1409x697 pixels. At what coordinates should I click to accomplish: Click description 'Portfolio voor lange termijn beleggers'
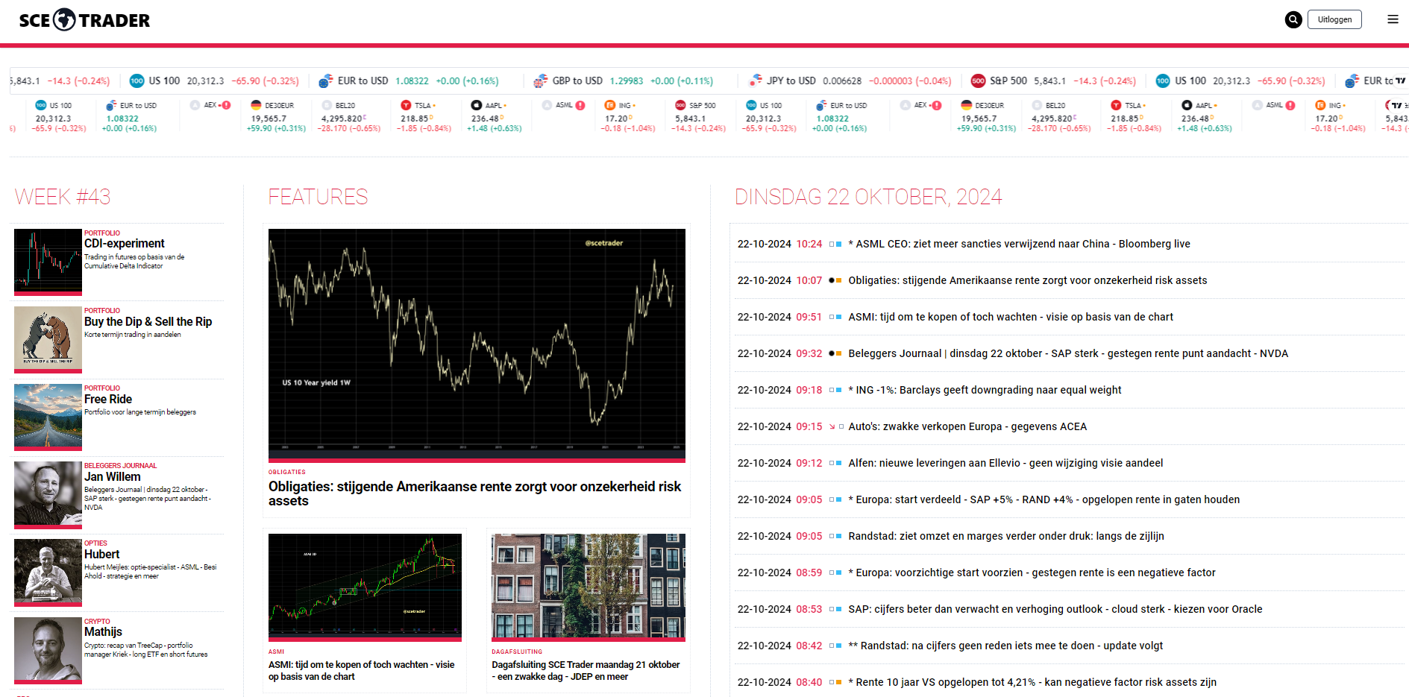tap(140, 412)
